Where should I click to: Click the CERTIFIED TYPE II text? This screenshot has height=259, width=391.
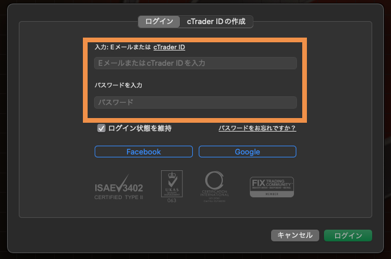coord(119,197)
